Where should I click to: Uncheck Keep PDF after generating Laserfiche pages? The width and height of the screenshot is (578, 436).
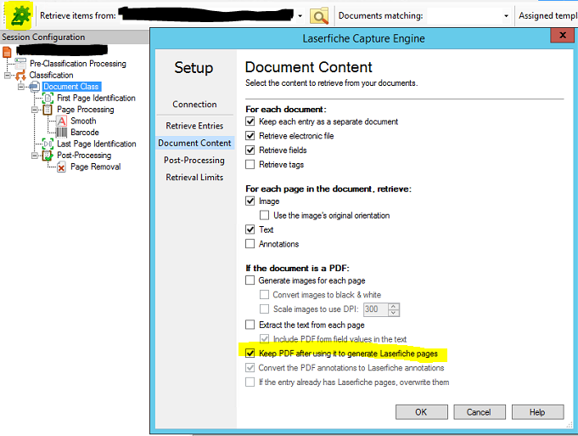pos(250,354)
